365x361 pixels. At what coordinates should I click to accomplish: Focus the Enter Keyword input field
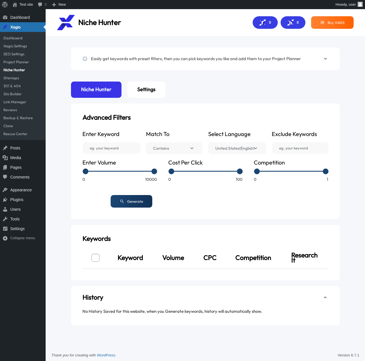click(x=111, y=148)
